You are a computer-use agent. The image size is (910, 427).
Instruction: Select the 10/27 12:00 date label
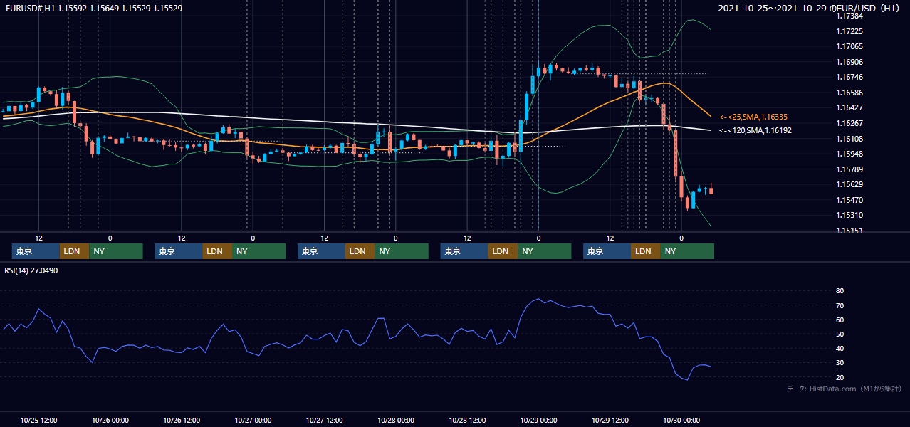325,420
